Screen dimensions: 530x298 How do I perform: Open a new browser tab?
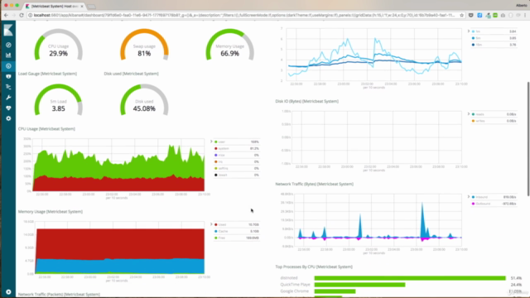pos(91,7)
